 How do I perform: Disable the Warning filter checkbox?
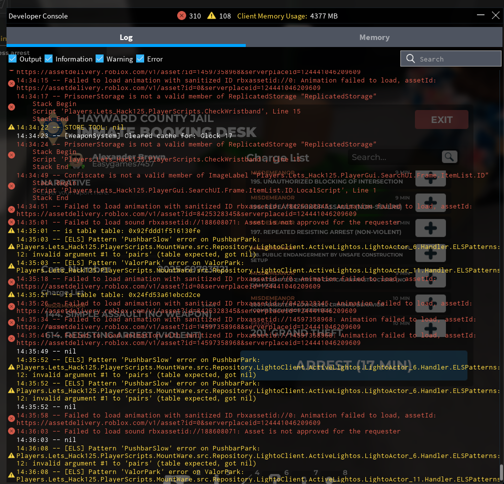click(100, 59)
